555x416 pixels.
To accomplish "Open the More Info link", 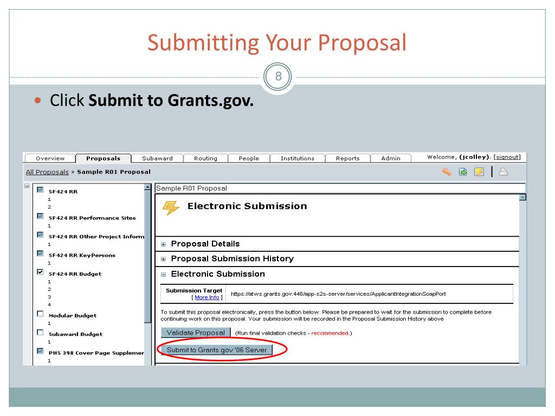I will click(207, 297).
